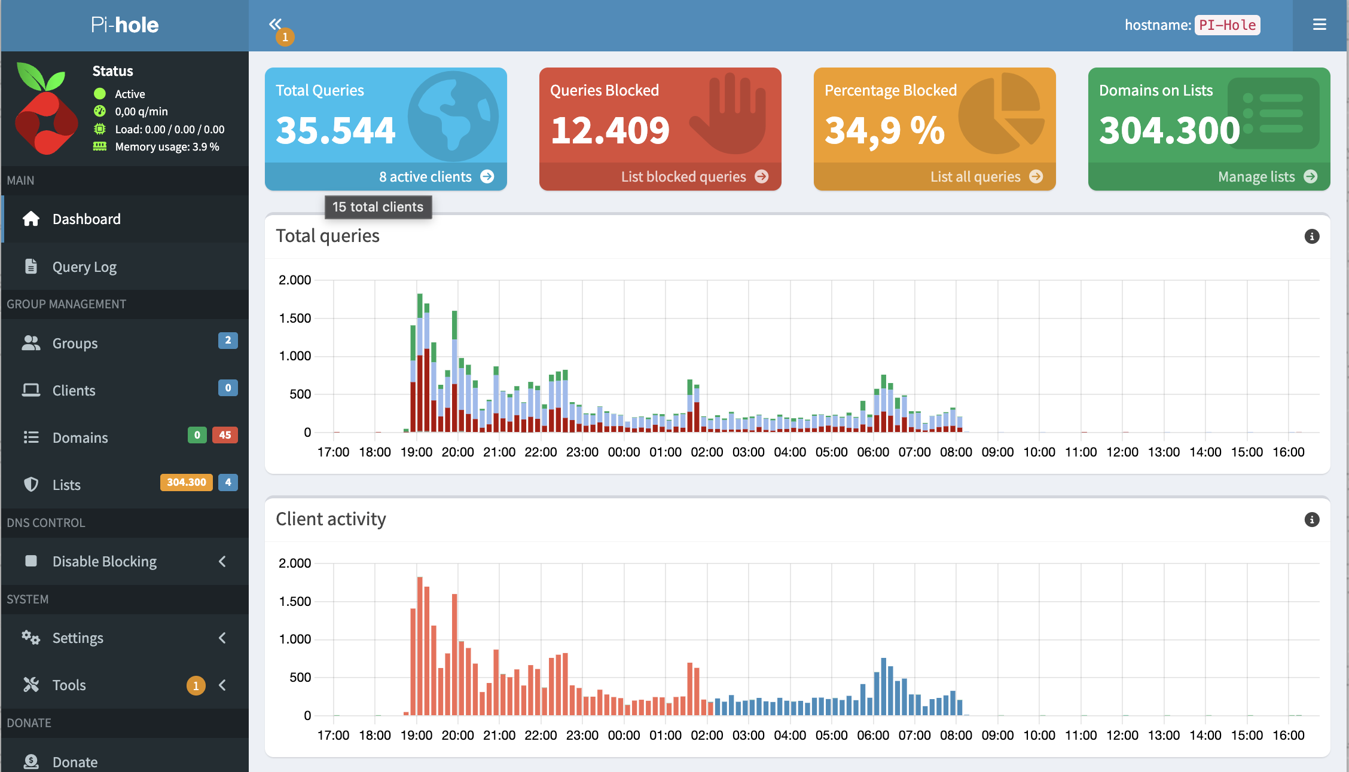Follow the 8 active clients link
Viewport: 1349px width, 772px height.
[425, 177]
